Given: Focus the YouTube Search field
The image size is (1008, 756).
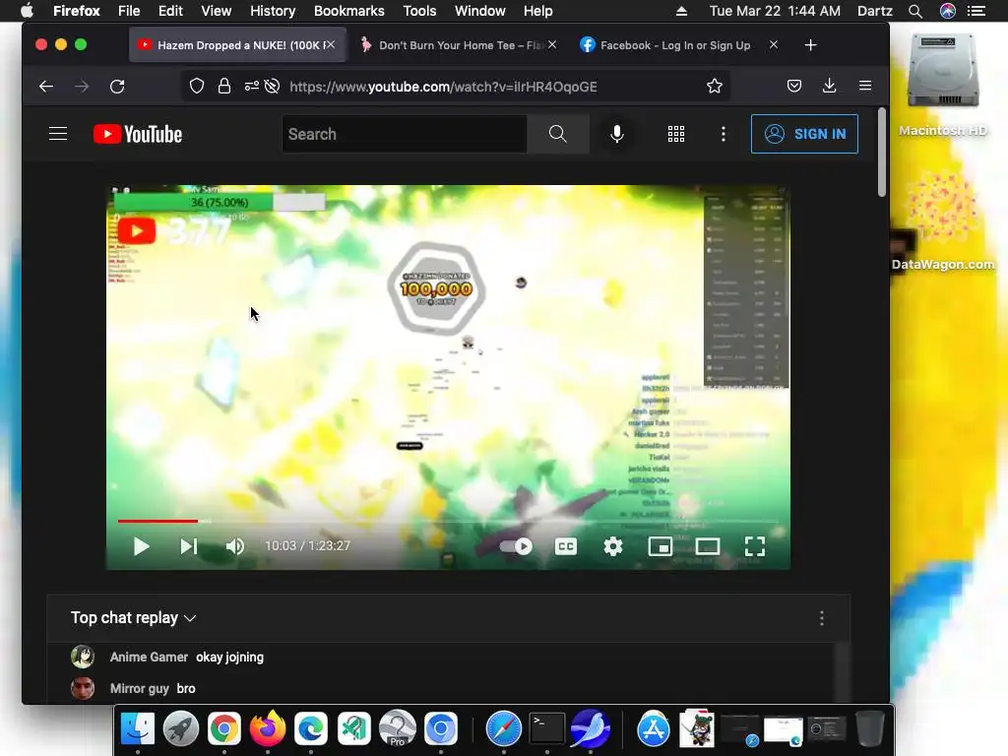Looking at the screenshot, I should click(x=405, y=134).
